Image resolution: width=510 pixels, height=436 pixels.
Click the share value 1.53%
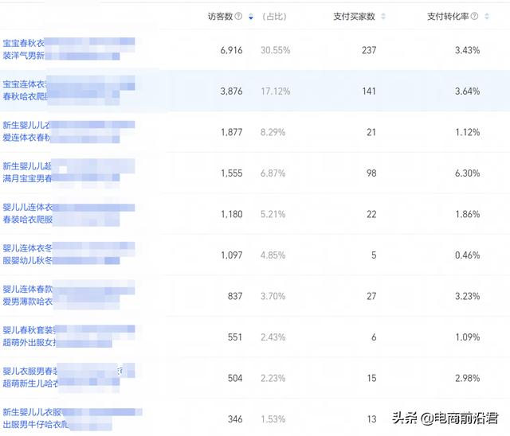tap(273, 419)
